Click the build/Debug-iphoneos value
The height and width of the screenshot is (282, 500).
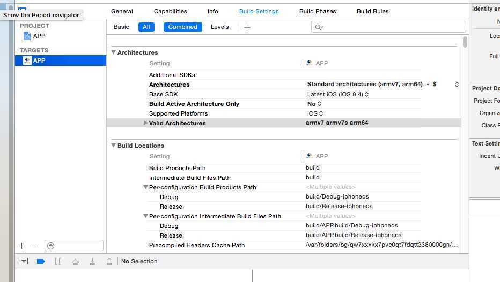tap(337, 196)
